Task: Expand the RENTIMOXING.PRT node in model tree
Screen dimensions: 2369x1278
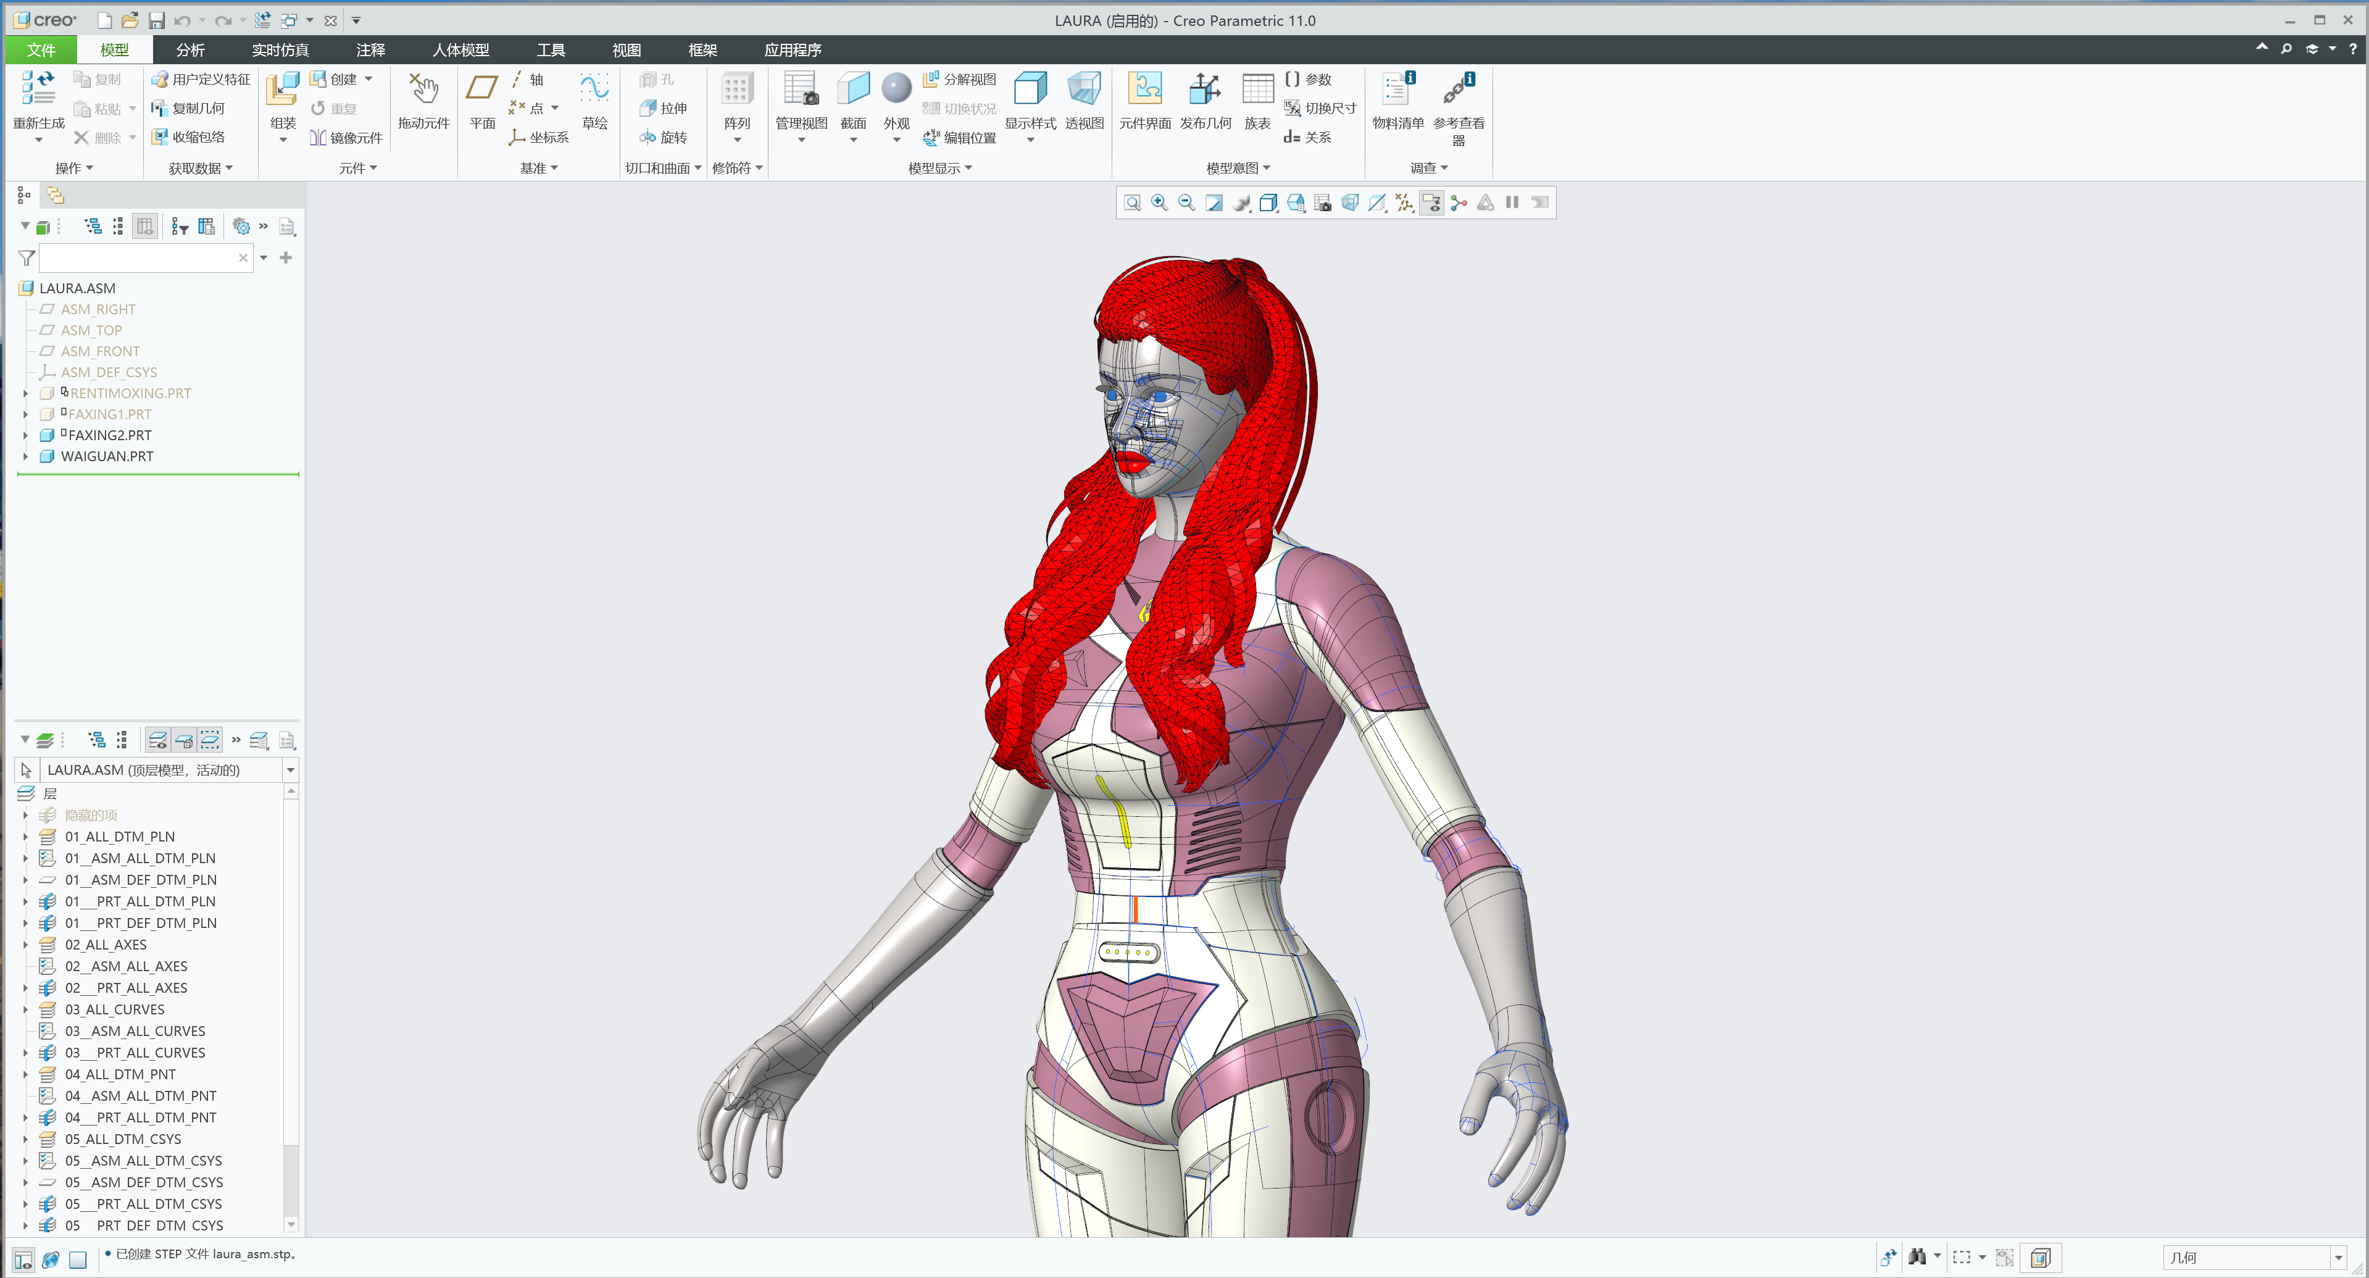Action: (x=25, y=393)
